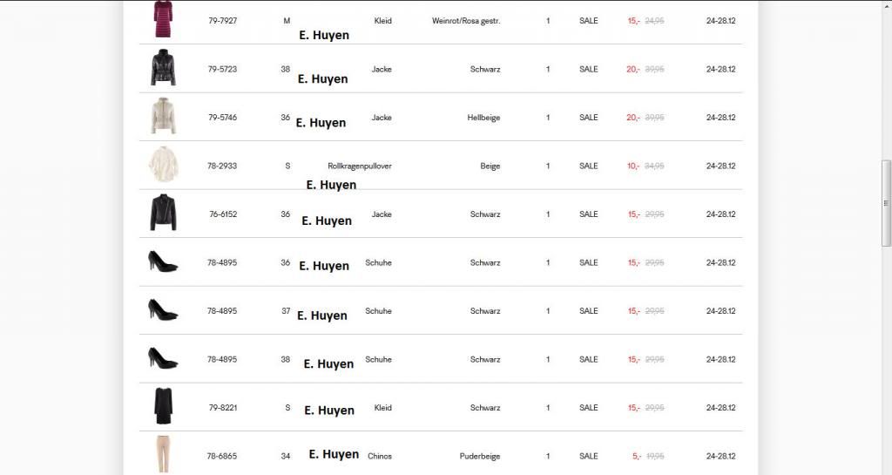Click the black jacket thumbnail for item 76-6152
Viewport: 892px width, 475px height.
pyautogui.click(x=163, y=214)
